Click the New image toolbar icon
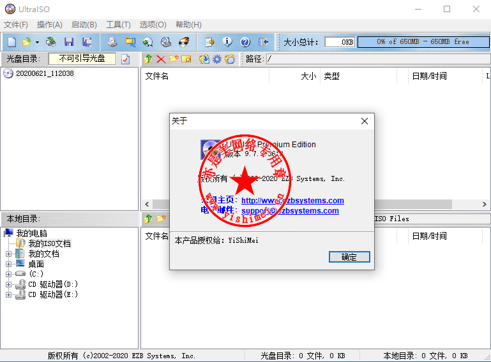Viewport: 491px width, 362px height. click(11, 42)
